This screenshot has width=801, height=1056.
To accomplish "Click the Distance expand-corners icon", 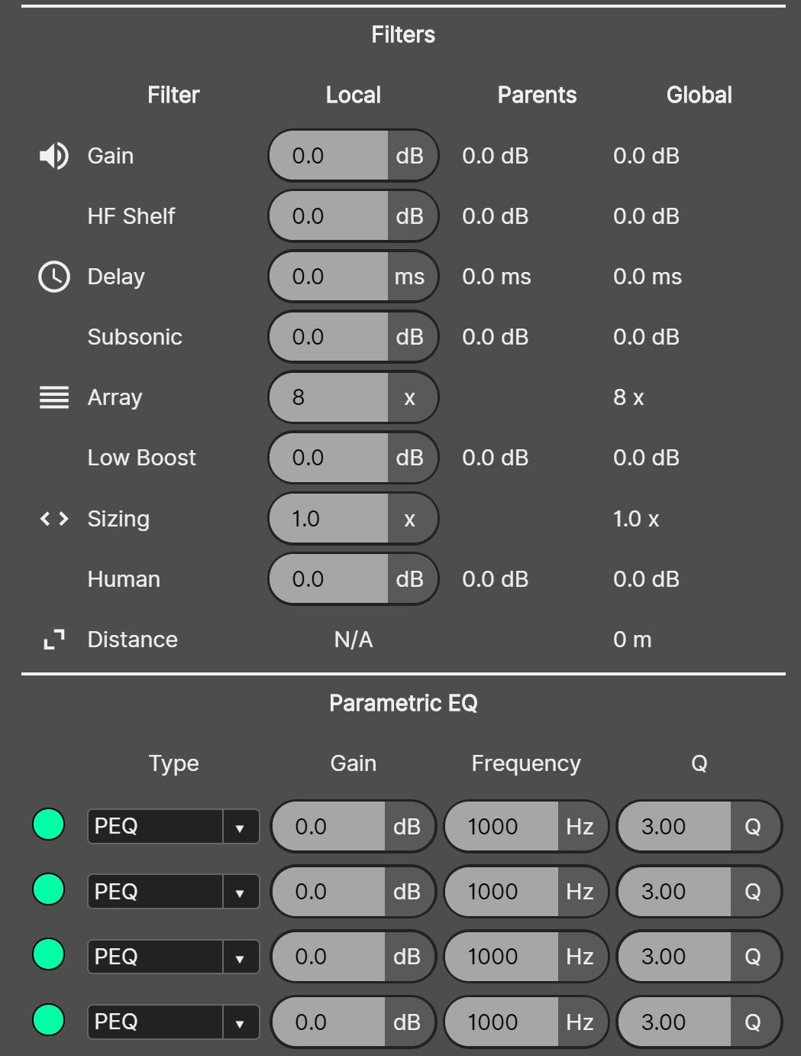I will 53,640.
